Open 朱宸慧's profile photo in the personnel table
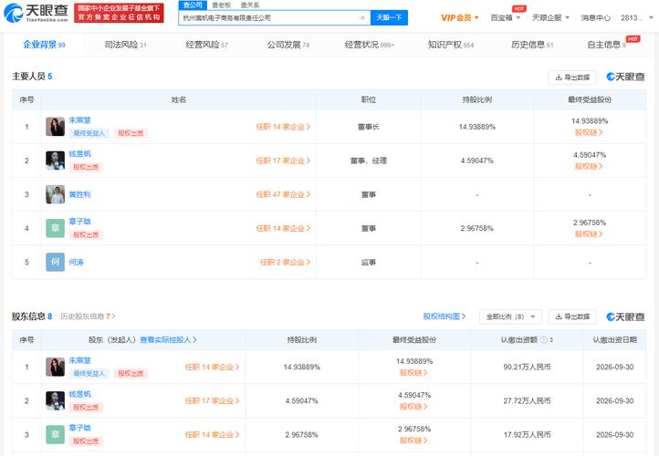 [56, 127]
